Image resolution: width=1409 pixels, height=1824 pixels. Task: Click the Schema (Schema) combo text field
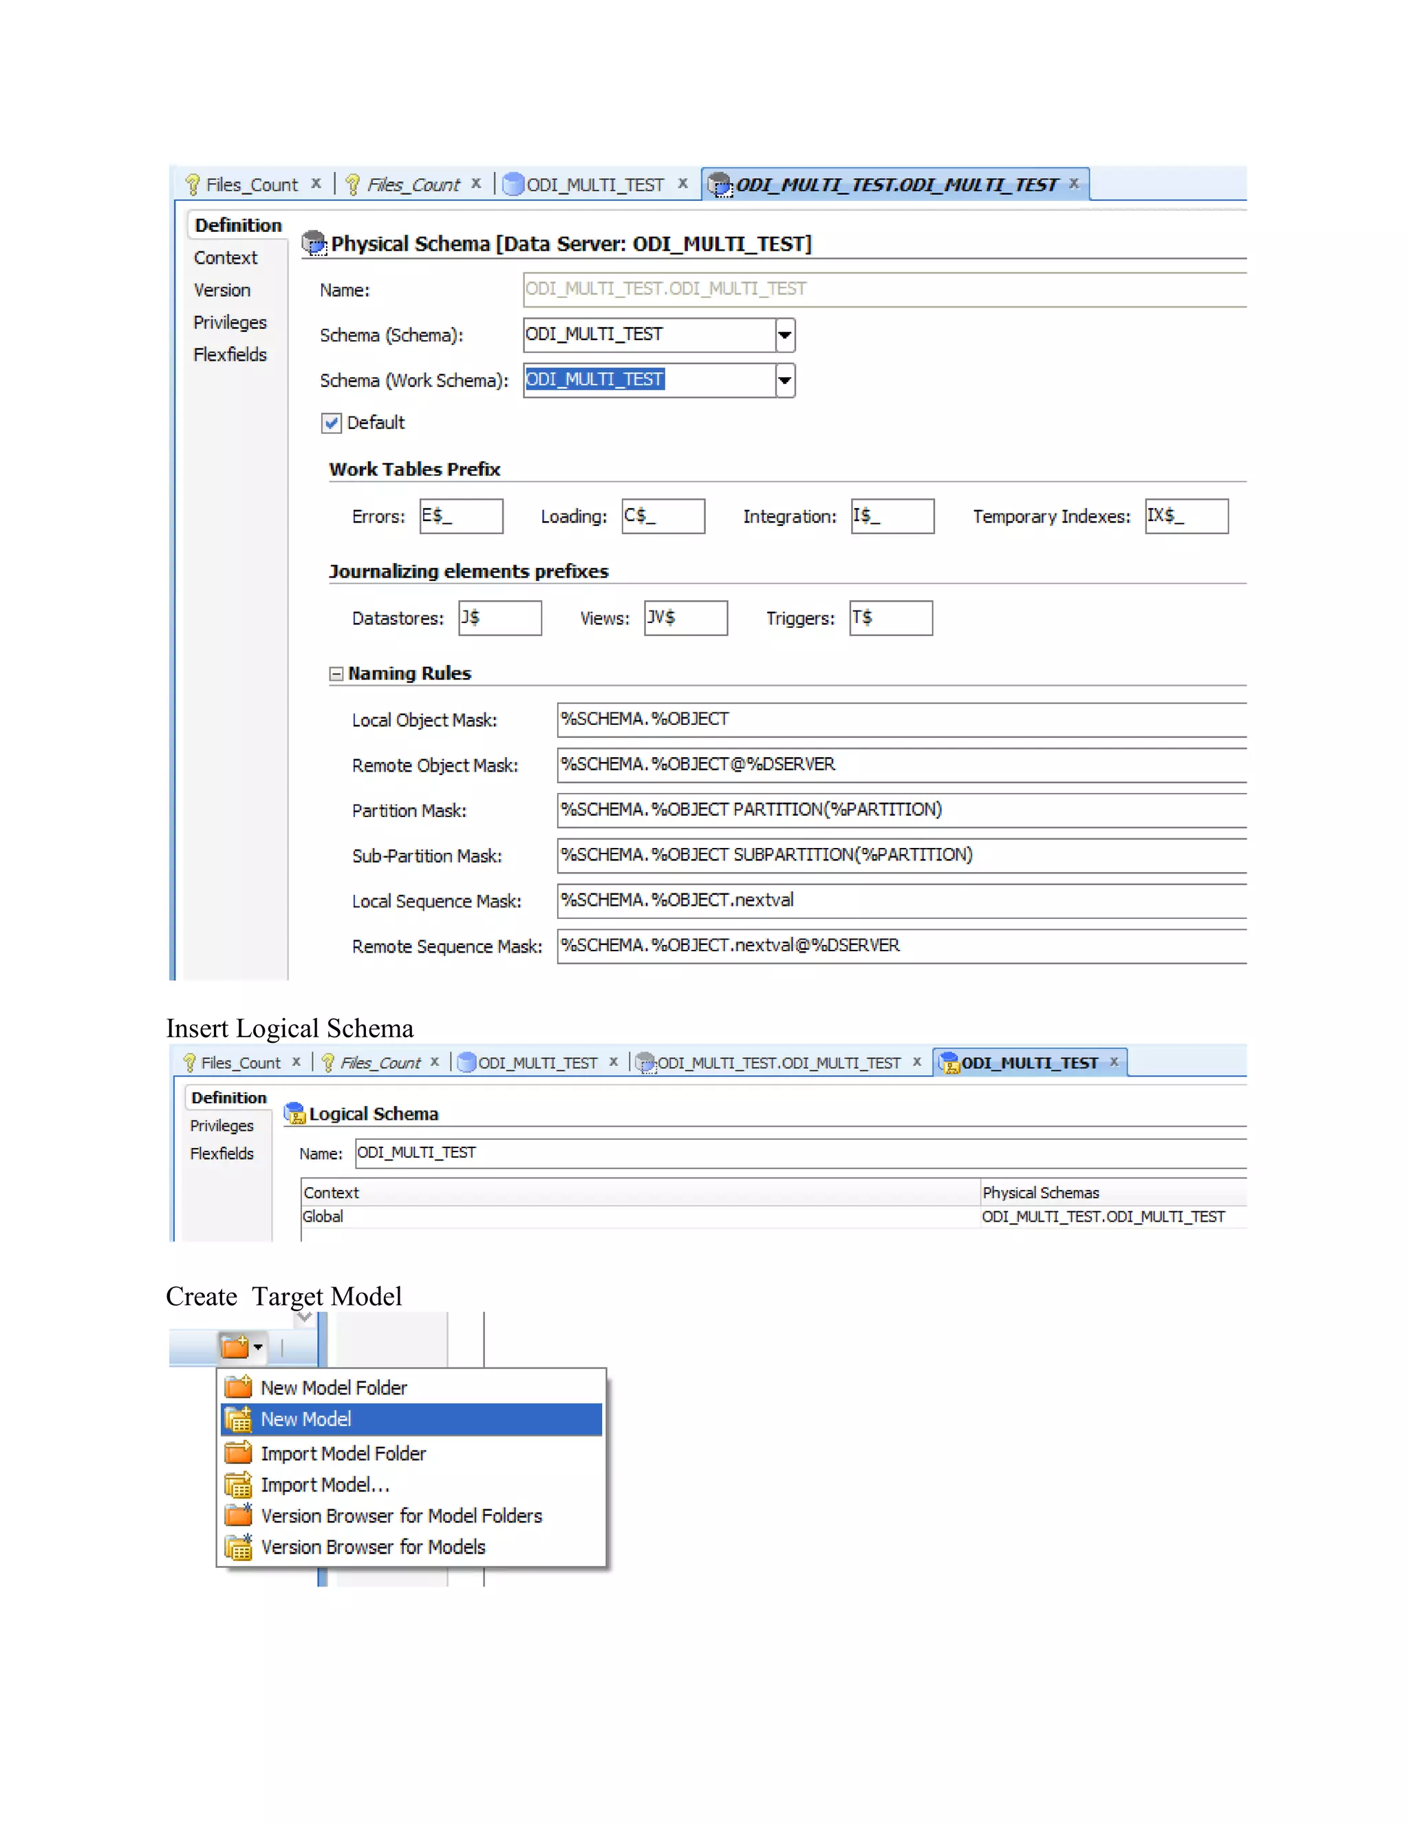pos(649,335)
